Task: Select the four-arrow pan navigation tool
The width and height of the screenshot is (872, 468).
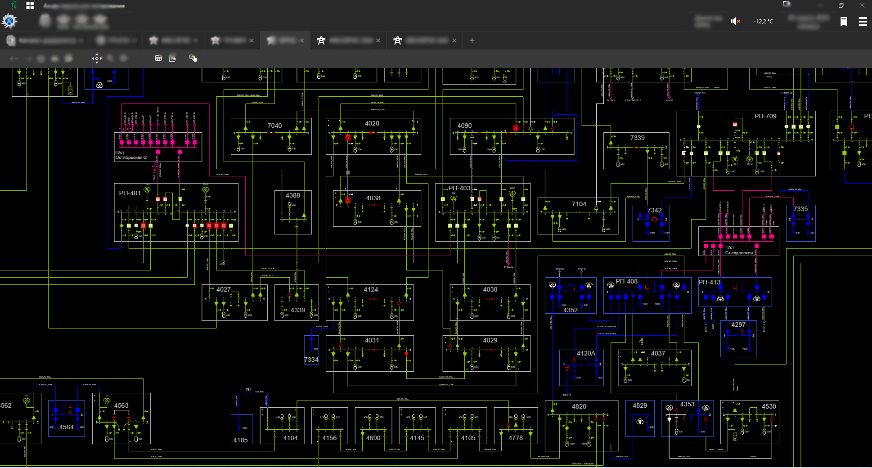Action: pos(97,58)
